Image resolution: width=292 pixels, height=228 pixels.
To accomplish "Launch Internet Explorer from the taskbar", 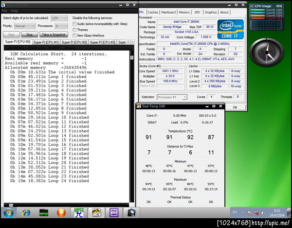I will 26,212.
